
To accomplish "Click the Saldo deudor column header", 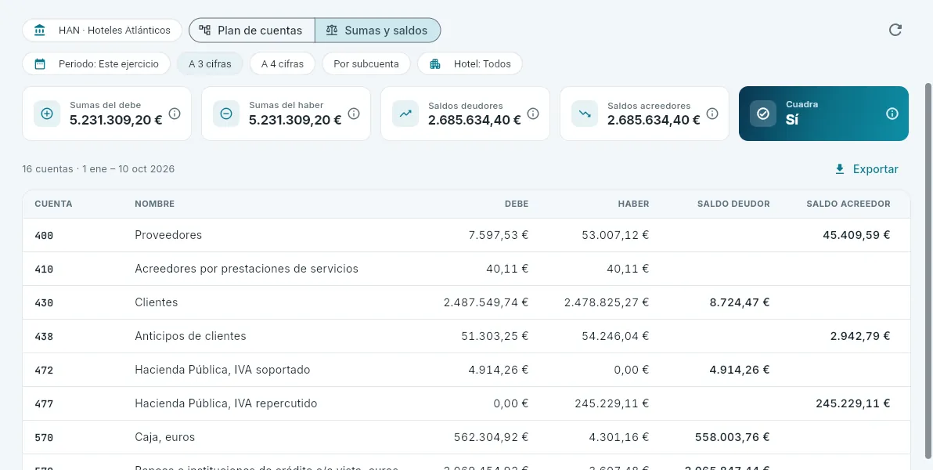I will [733, 204].
